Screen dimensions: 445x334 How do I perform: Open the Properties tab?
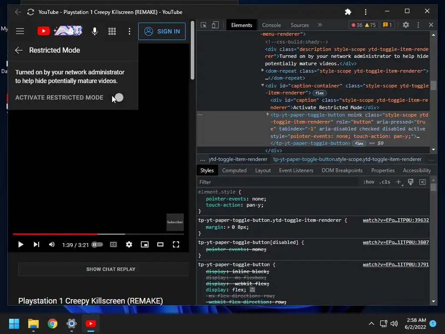click(383, 170)
